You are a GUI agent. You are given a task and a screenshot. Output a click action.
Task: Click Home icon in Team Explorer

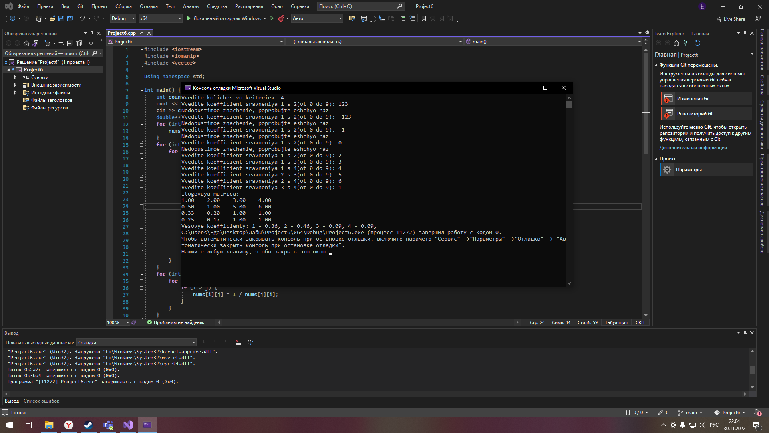[x=676, y=43]
